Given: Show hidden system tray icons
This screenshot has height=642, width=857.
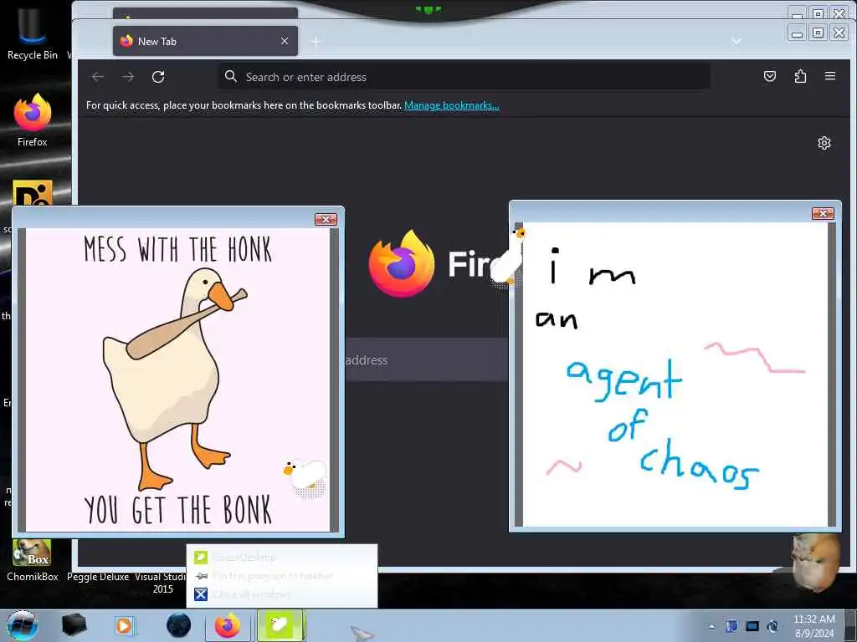Looking at the screenshot, I should point(711,626).
